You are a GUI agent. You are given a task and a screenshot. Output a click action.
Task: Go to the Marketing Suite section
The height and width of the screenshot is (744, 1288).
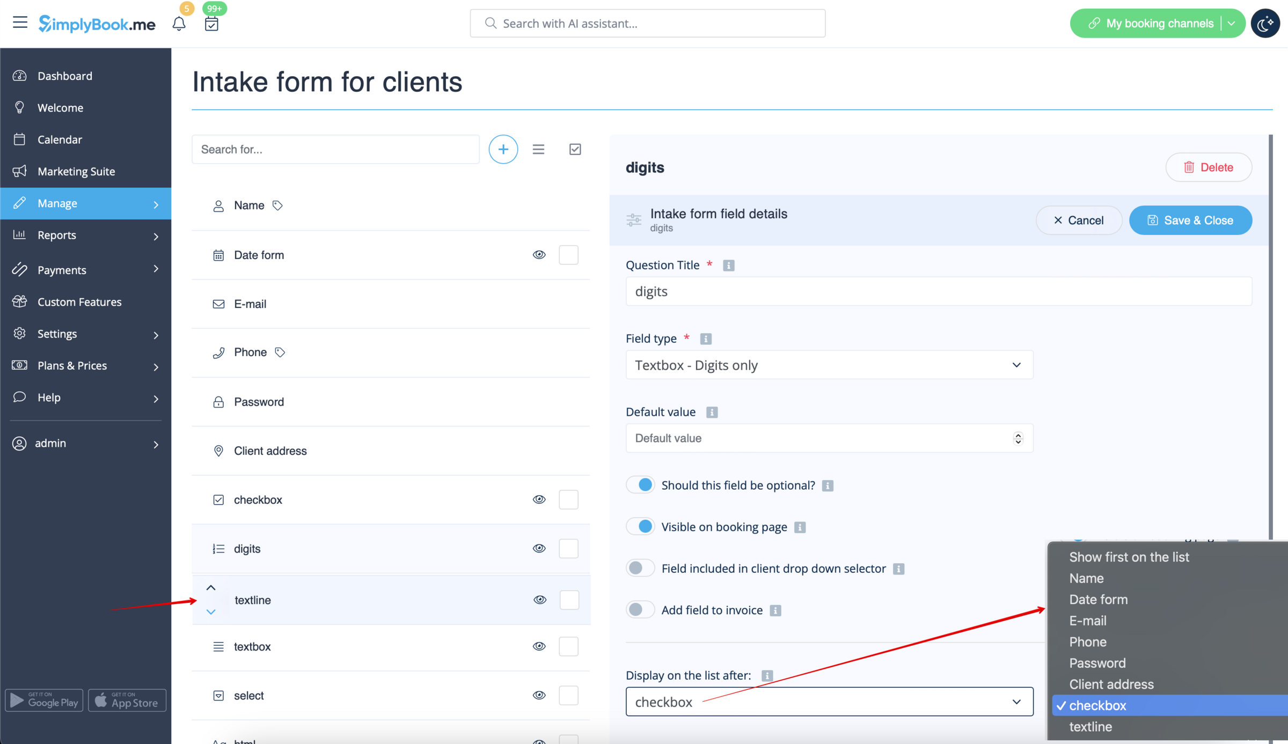(x=76, y=171)
